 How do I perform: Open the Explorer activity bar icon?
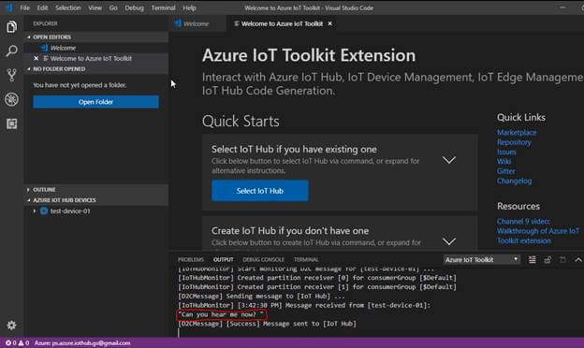click(x=11, y=27)
